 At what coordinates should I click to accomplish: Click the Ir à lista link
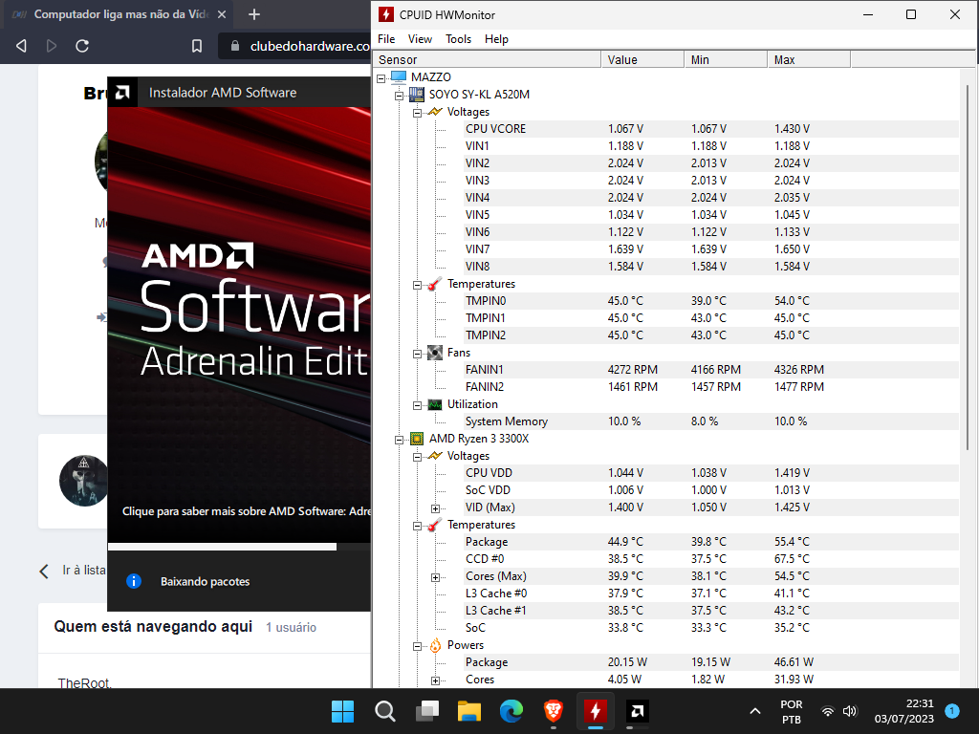tap(84, 570)
